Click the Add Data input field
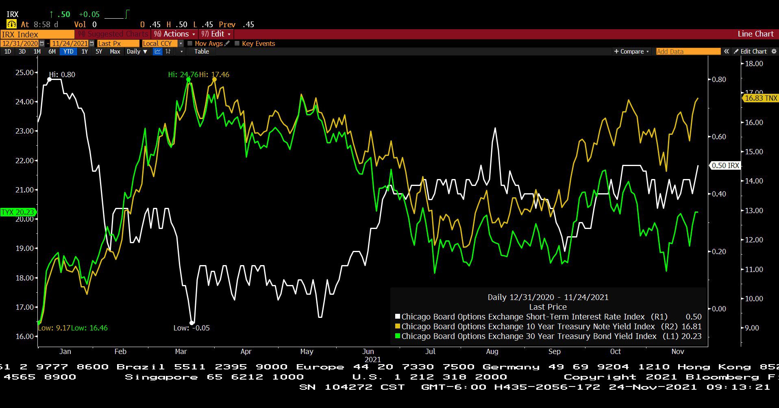The height and width of the screenshot is (408, 779). (x=688, y=52)
